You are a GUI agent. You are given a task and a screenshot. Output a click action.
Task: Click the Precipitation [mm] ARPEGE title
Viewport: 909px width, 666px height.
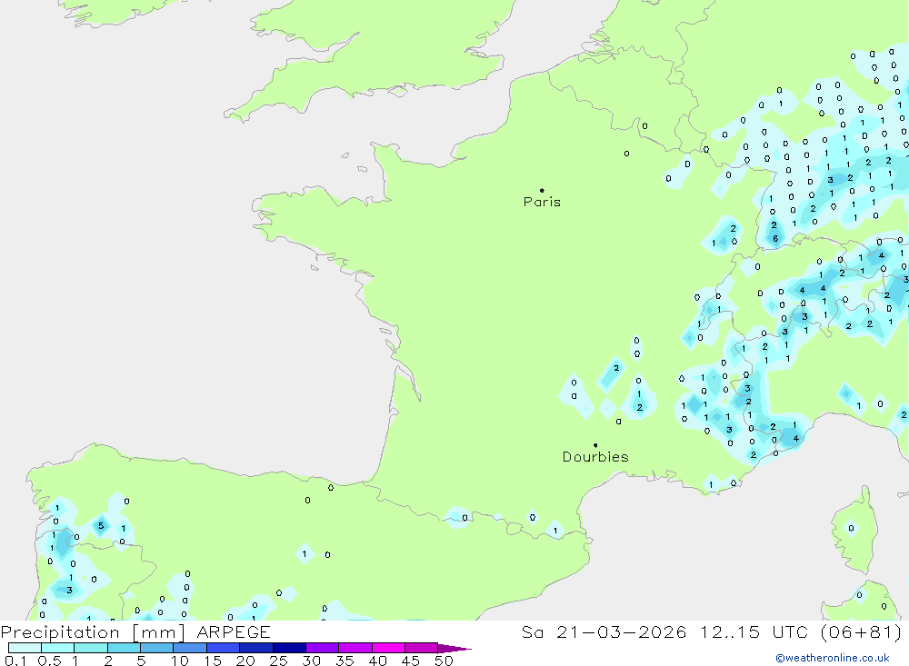click(135, 632)
